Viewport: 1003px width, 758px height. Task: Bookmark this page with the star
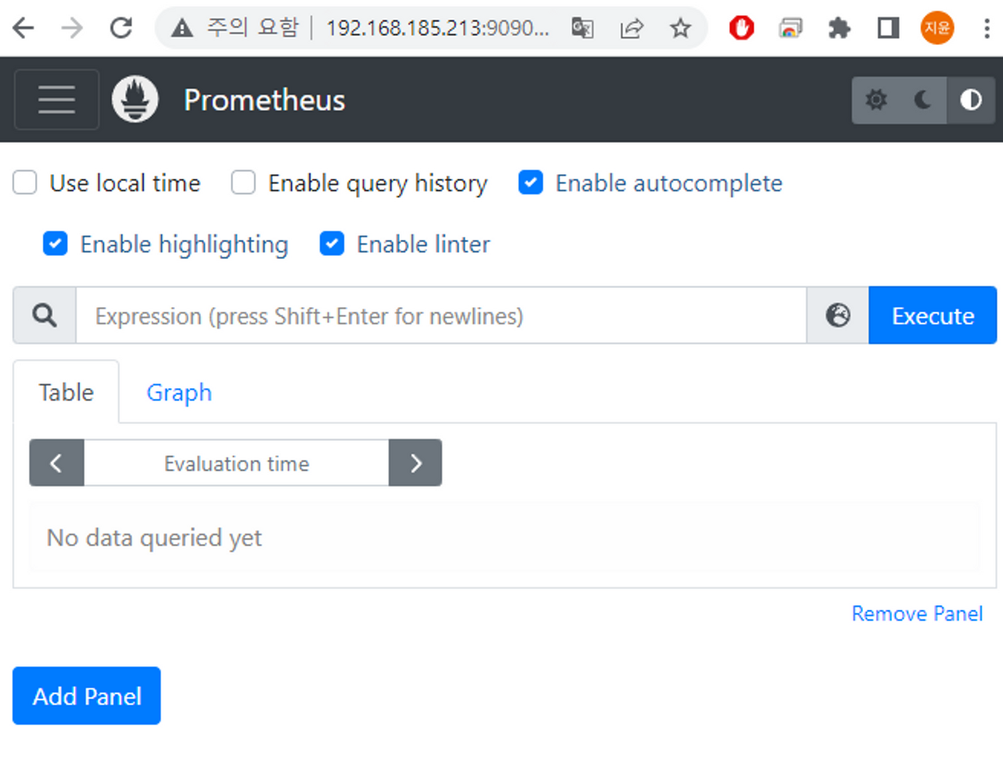tap(680, 28)
